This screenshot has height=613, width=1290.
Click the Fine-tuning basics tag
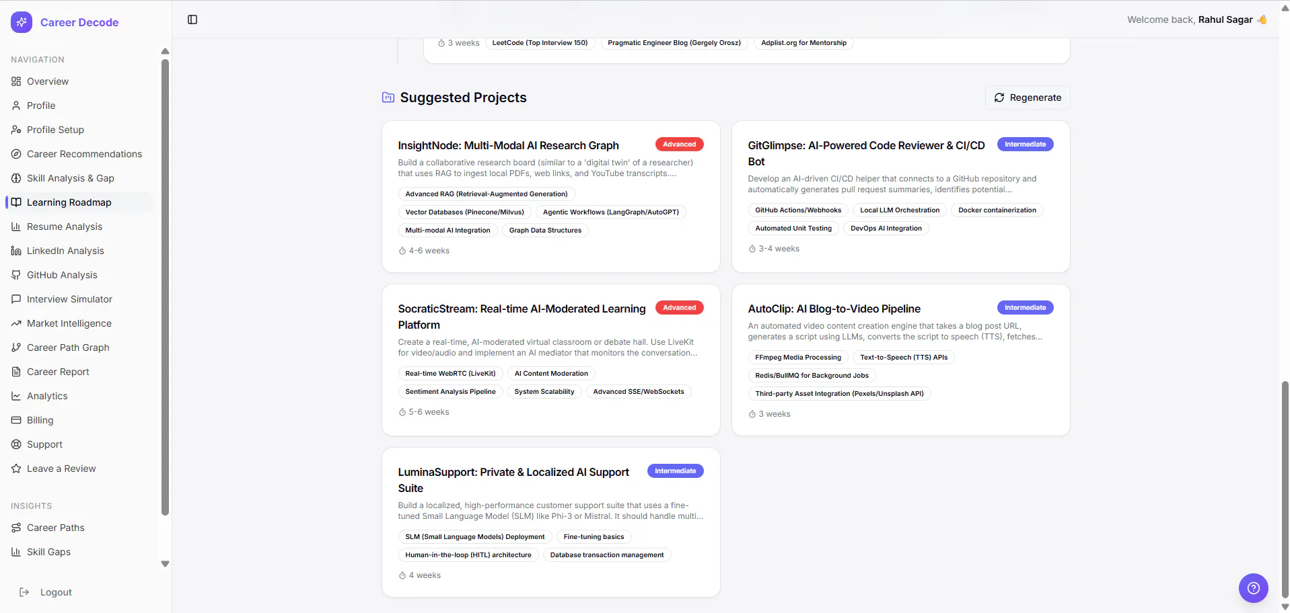pyautogui.click(x=594, y=536)
